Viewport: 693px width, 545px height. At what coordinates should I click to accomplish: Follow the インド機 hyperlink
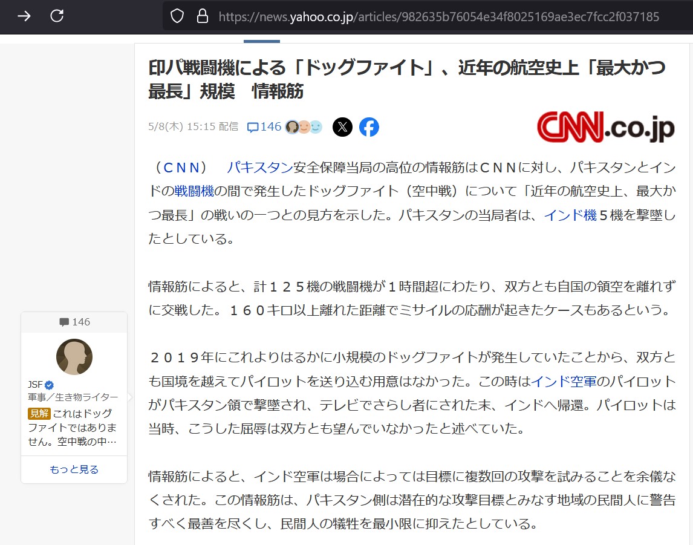570,215
